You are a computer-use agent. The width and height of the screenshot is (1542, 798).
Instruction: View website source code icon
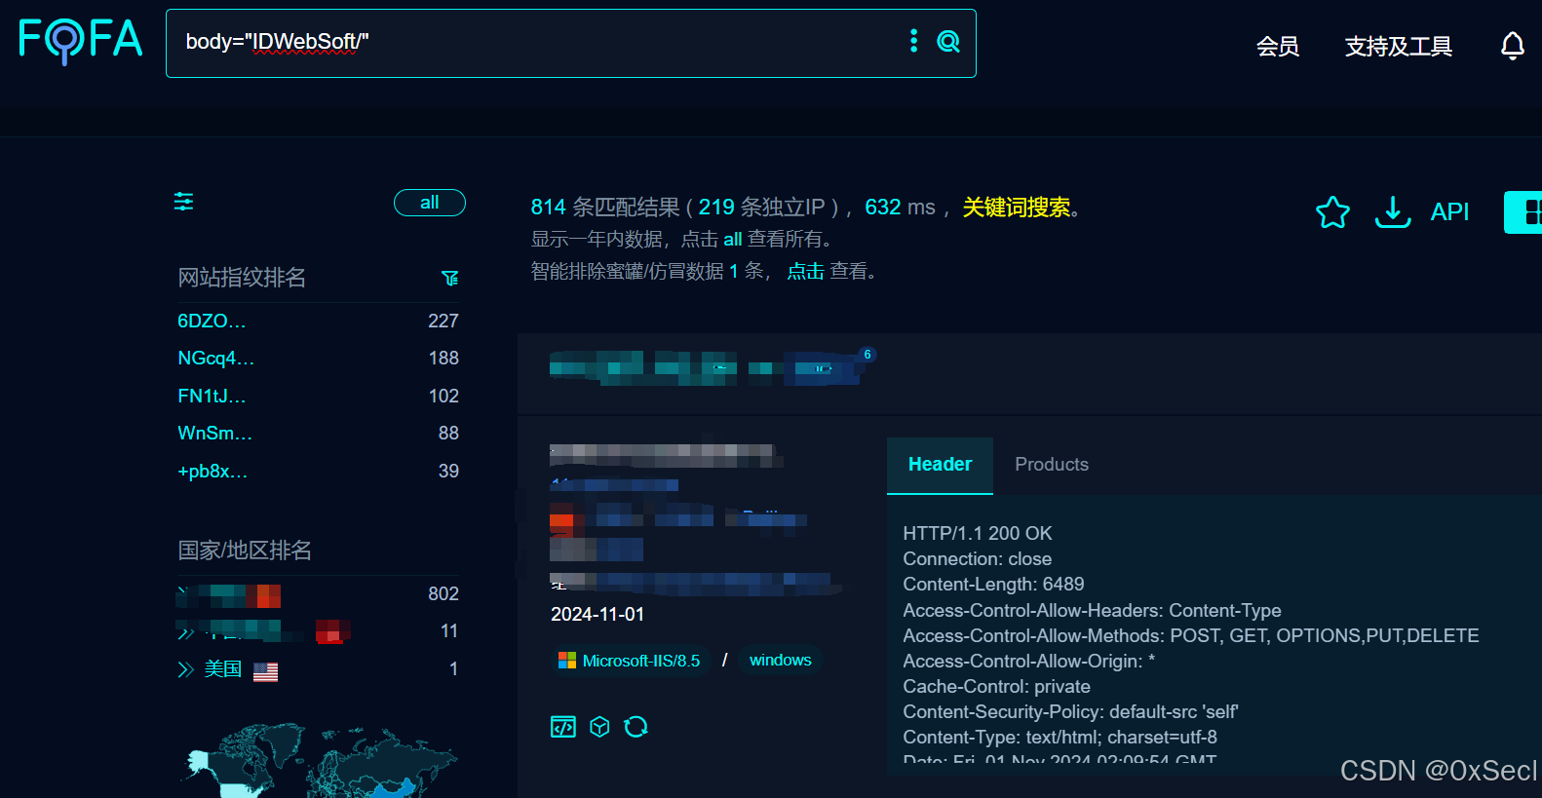[563, 727]
